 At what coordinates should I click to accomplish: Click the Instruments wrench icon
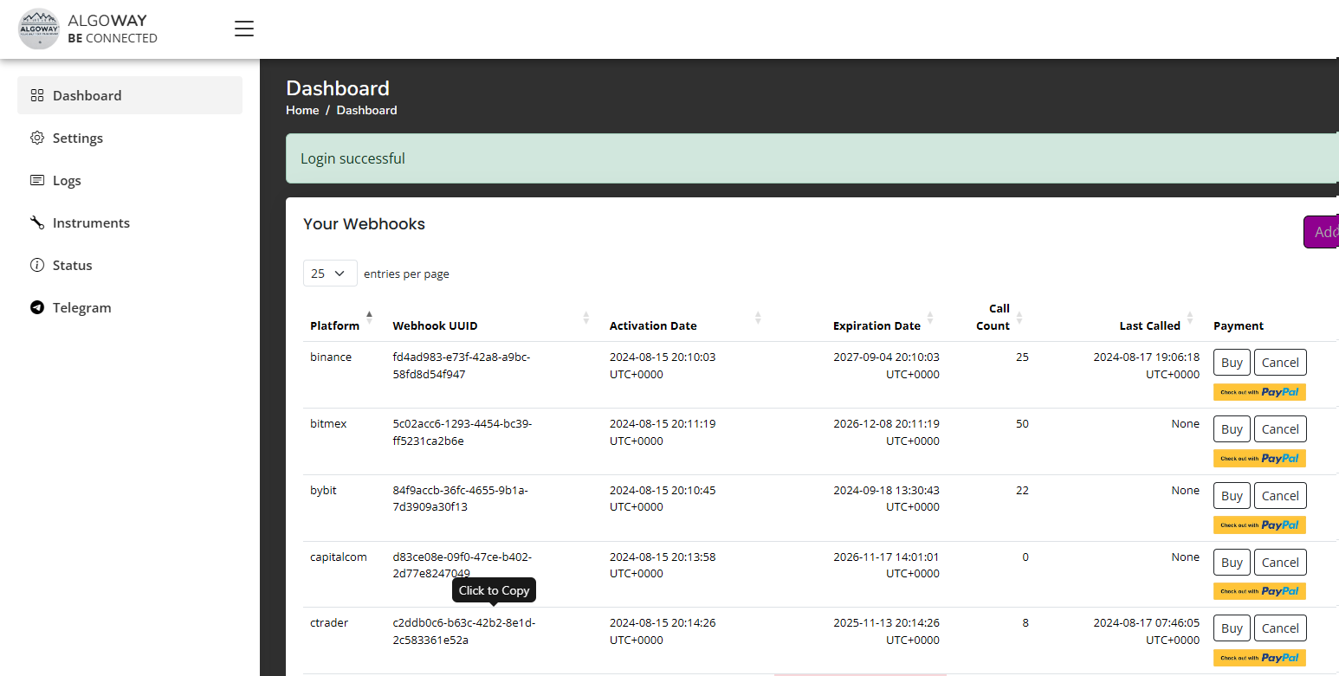tap(37, 222)
